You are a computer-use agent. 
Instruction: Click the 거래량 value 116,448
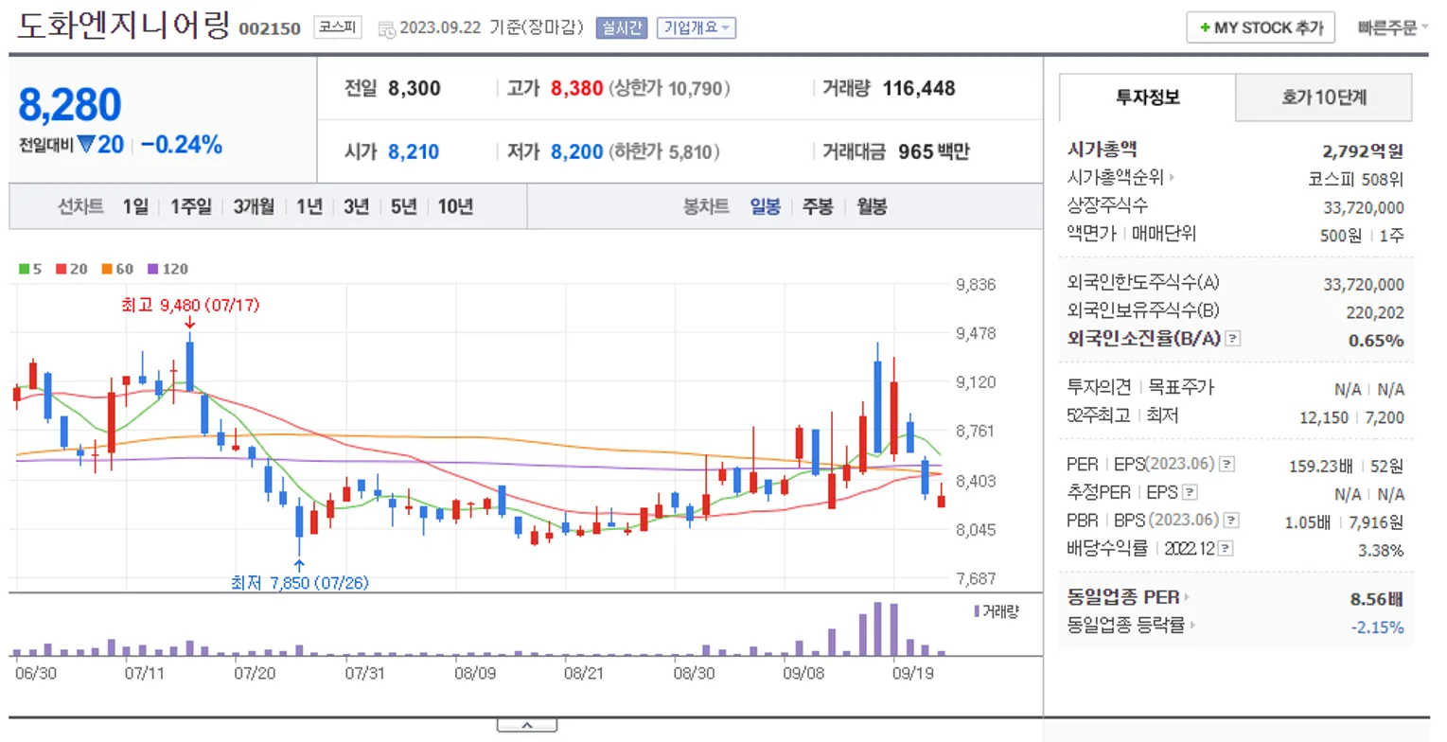(919, 89)
